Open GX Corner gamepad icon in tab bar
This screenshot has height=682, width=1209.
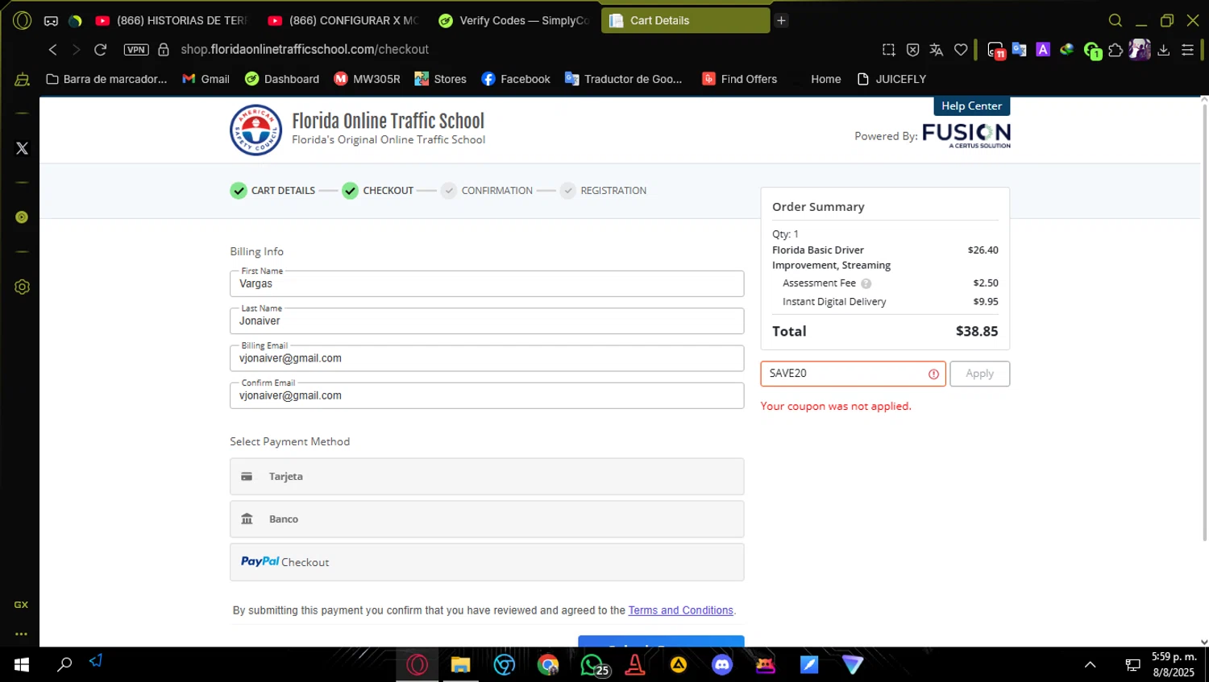pos(51,21)
